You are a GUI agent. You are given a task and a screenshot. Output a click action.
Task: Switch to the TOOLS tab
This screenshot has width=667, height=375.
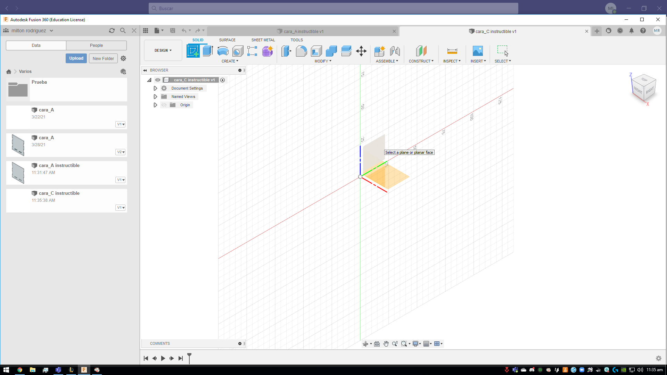[297, 40]
